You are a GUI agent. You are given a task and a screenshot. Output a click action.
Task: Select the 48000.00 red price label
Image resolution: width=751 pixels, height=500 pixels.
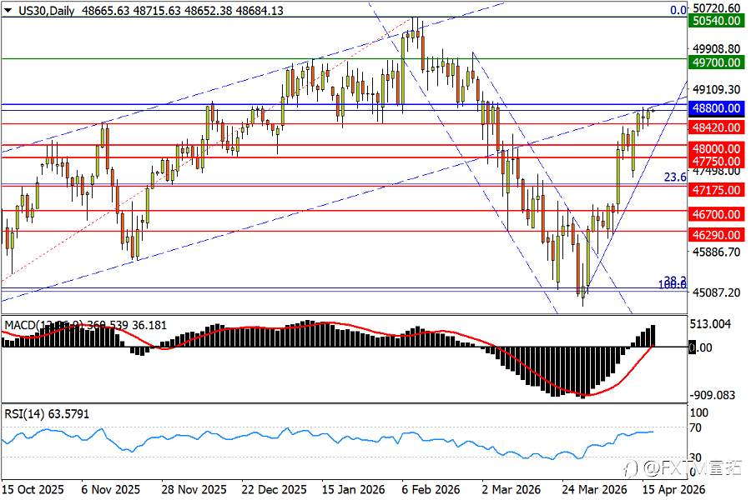tap(716, 148)
